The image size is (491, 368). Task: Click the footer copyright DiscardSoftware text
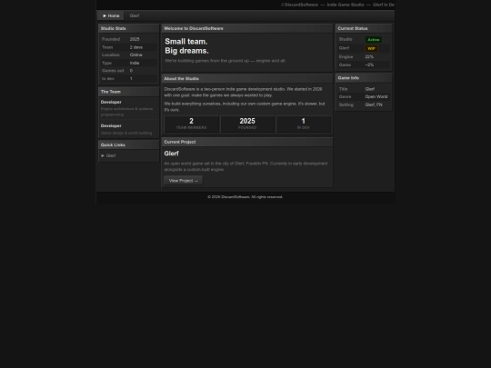[245, 197]
